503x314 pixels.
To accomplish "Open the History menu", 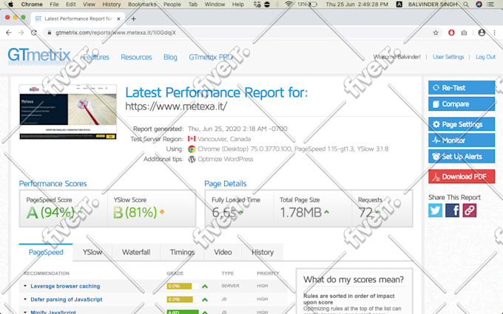I will pyautogui.click(x=111, y=4).
